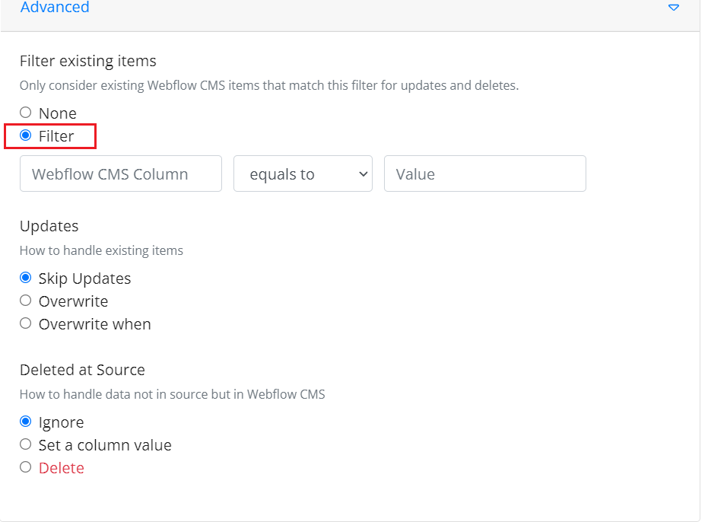Click the 'Skip Updates' label text
This screenshot has width=708, height=522.
pyautogui.click(x=85, y=279)
